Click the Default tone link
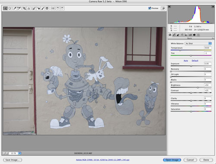 [x=195, y=61]
